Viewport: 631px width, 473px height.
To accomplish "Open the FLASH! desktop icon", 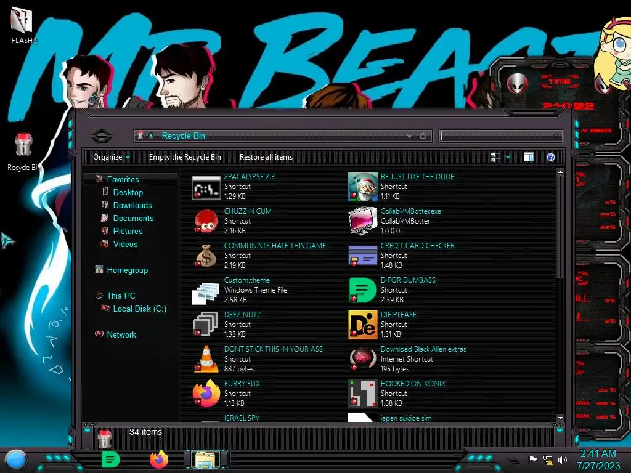I will 23,26.
